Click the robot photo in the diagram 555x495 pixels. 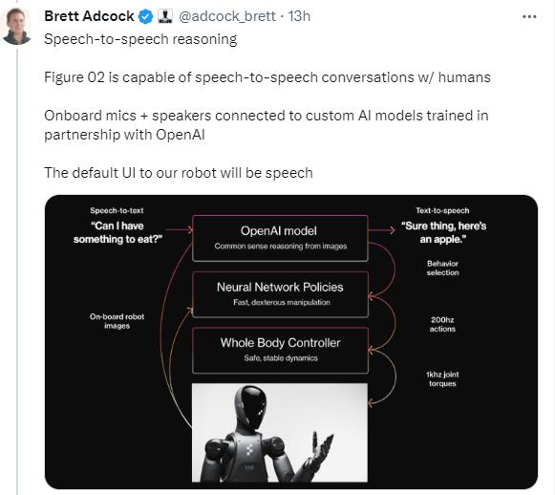coord(280,432)
